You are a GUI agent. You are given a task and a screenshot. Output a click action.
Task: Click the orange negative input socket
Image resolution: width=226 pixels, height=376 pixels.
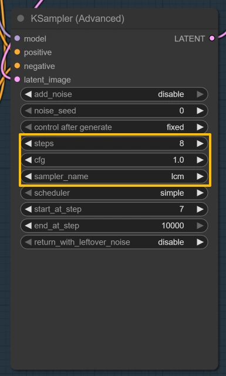pyautogui.click(x=17, y=65)
